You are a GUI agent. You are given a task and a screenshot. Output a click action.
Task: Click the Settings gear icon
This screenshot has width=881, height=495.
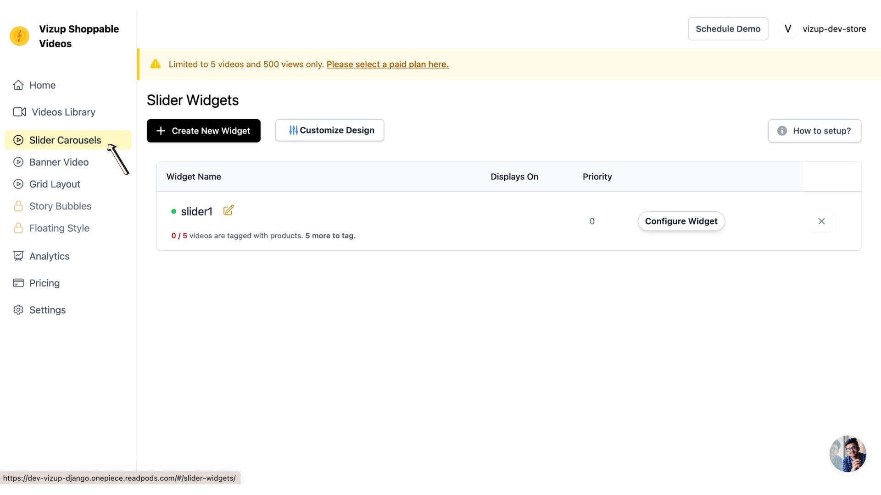click(18, 310)
